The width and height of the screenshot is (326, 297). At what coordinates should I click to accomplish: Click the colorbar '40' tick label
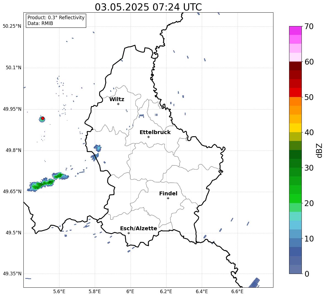click(x=309, y=132)
